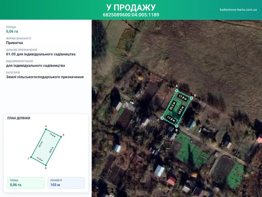The image size is (262, 197).
Task: Click point Г in the plot plan
Action: click(x=31, y=157)
